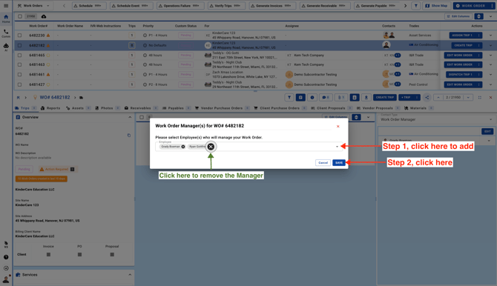Screen dimensions: 497x286
Task: Click the back navigation icon in breadcrumb
Action: coord(19,98)
